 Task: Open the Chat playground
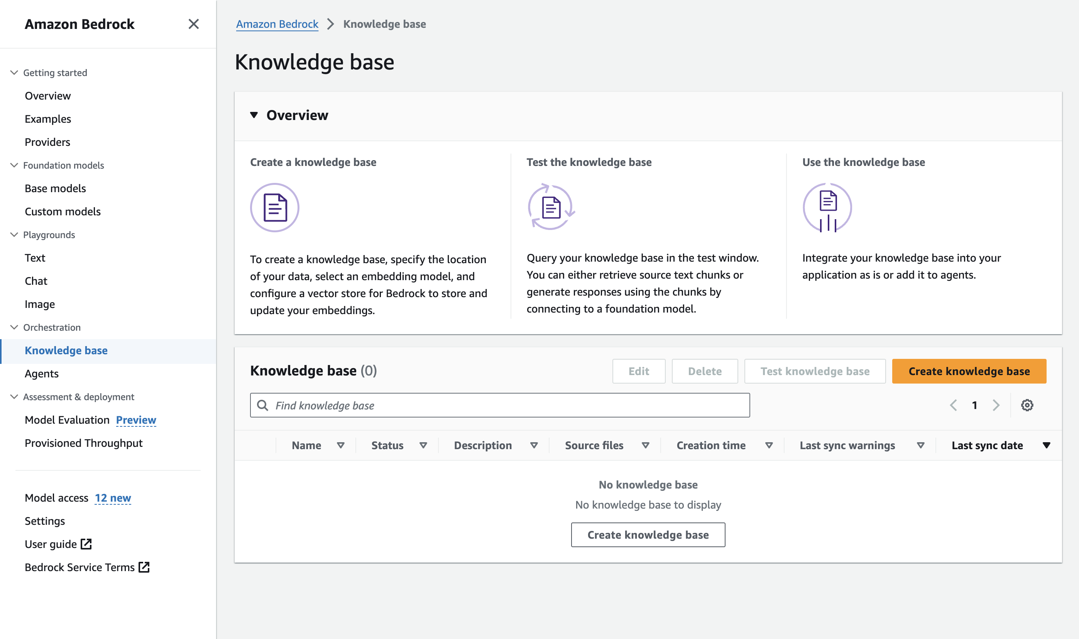(36, 281)
